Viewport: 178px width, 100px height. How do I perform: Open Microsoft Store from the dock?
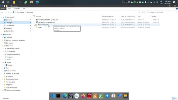coord(113,96)
